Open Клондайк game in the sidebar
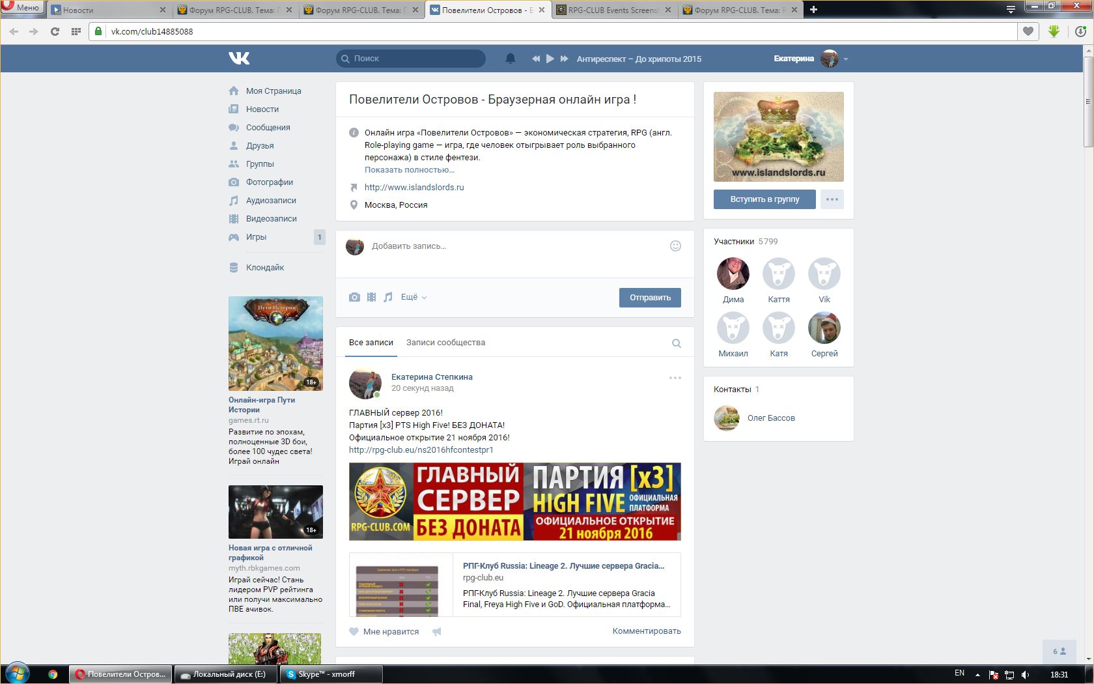The height and width of the screenshot is (684, 1094). pos(265,268)
